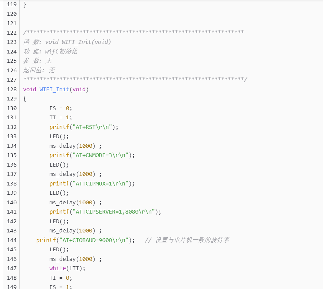Click the WIFI_Init function name on line 128
Viewport: 323px width, 289px height.
[54, 89]
